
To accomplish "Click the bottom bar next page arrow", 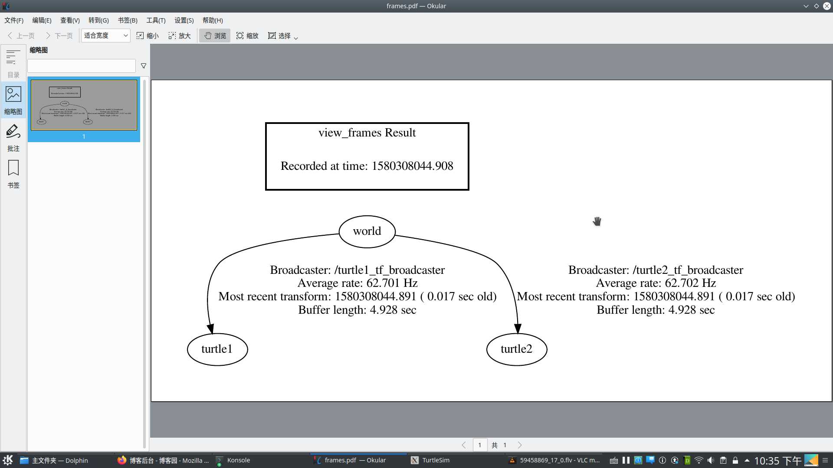I will (x=520, y=445).
